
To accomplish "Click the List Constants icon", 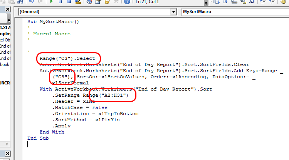I will pyautogui.click(x=225, y=2).
